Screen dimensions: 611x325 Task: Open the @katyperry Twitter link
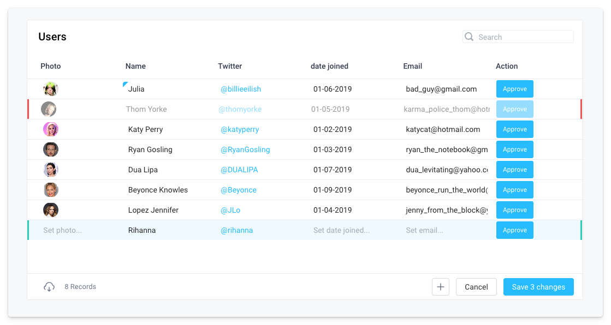(240, 129)
